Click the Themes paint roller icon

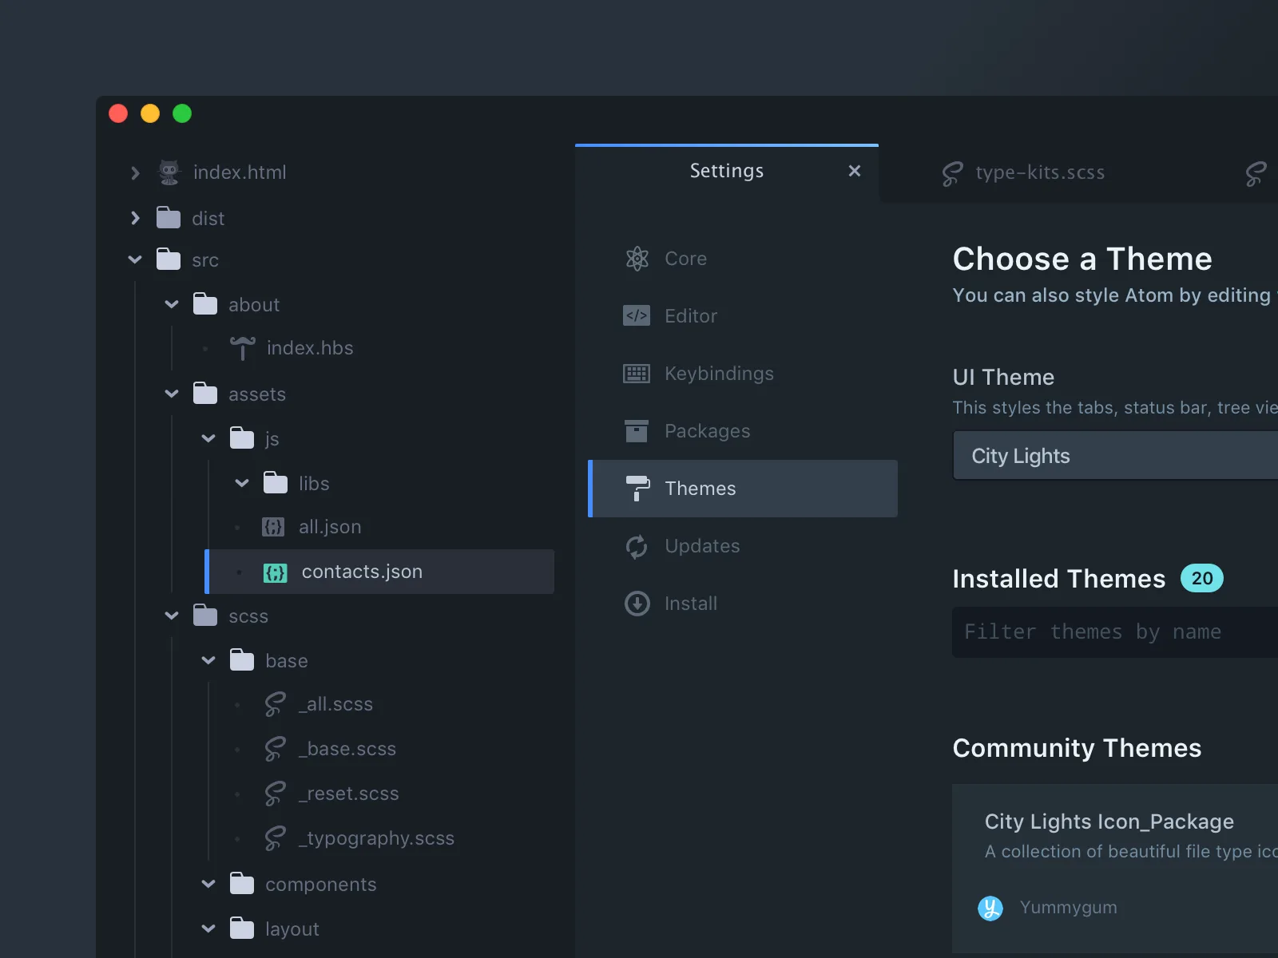[637, 488]
